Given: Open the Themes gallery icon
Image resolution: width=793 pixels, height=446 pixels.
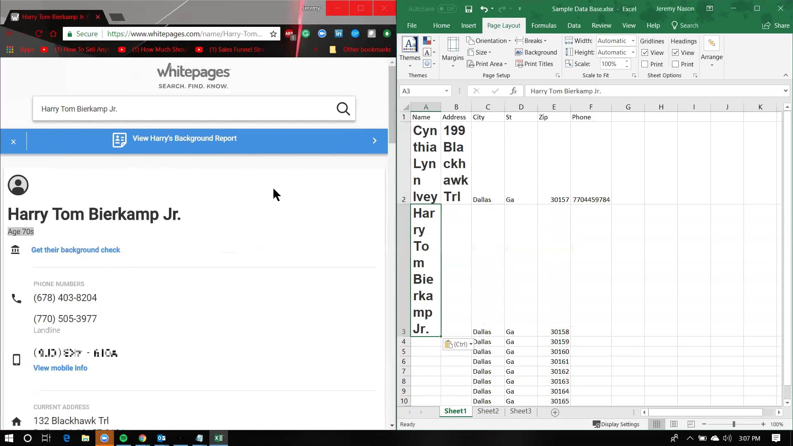Looking at the screenshot, I should click(x=410, y=45).
